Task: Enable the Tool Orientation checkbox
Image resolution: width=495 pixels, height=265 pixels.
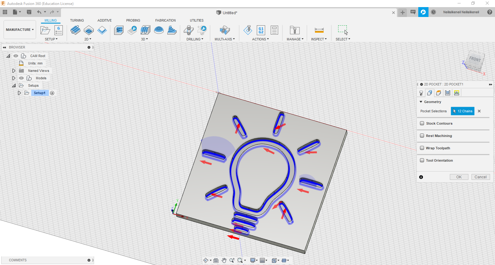Action: [x=422, y=160]
